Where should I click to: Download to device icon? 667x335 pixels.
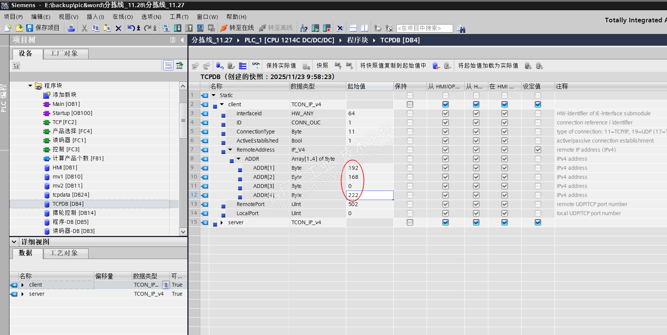(x=178, y=28)
